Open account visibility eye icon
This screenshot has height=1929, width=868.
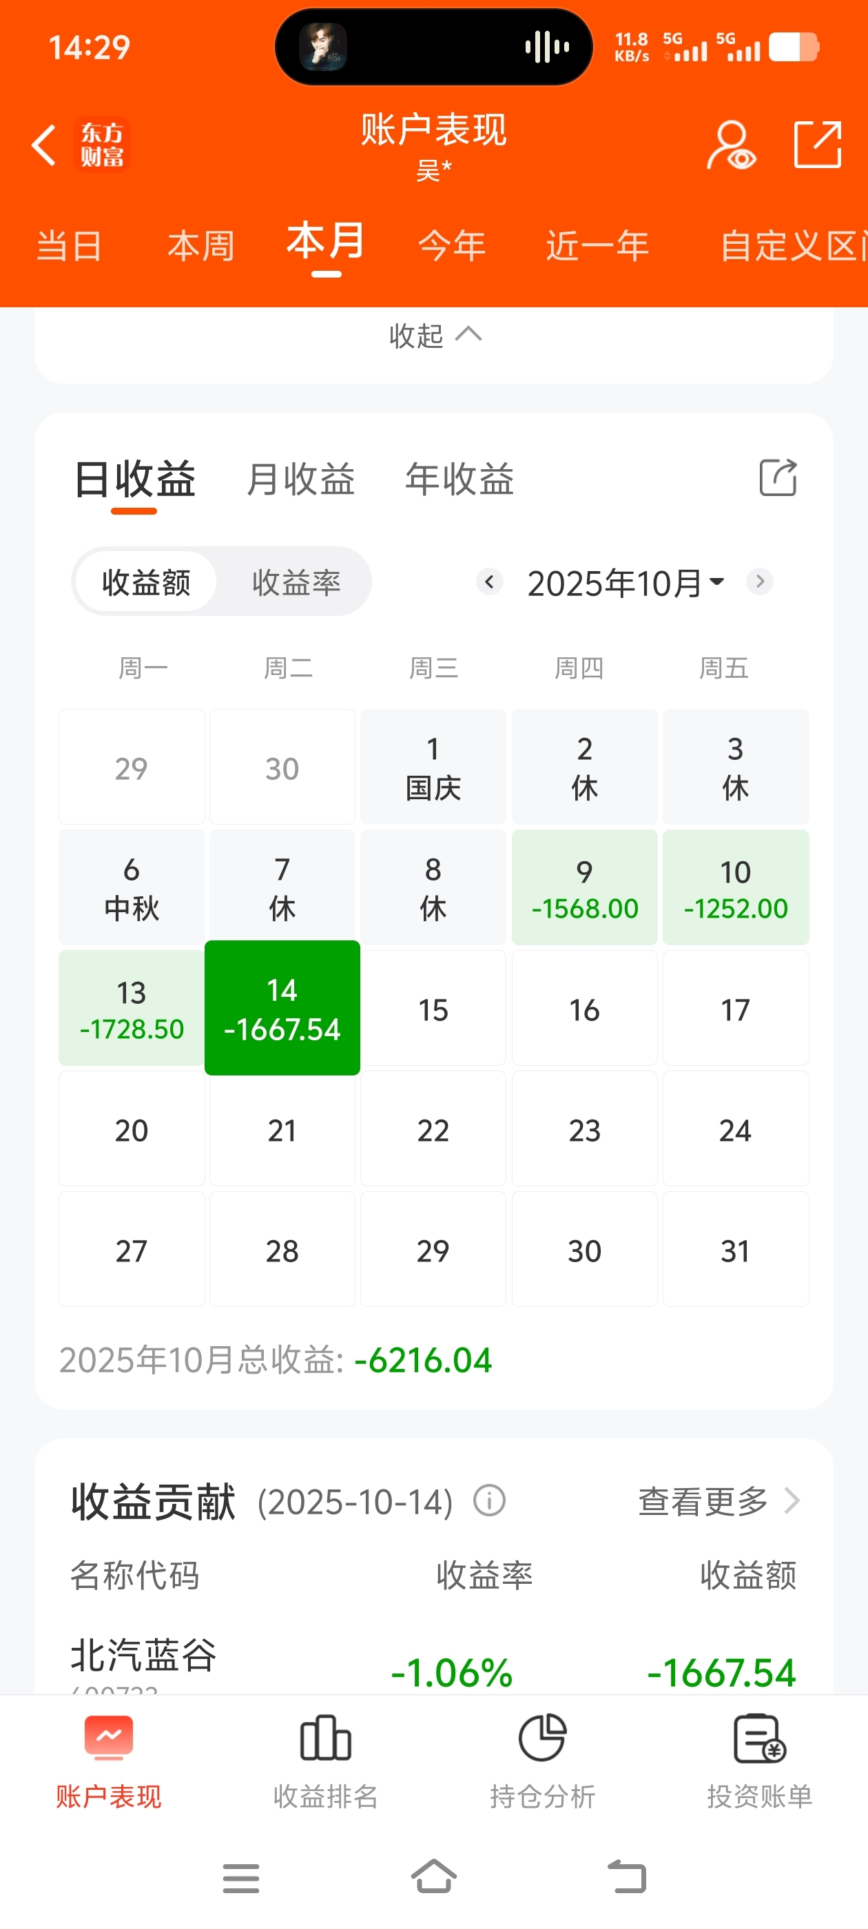pyautogui.click(x=731, y=145)
